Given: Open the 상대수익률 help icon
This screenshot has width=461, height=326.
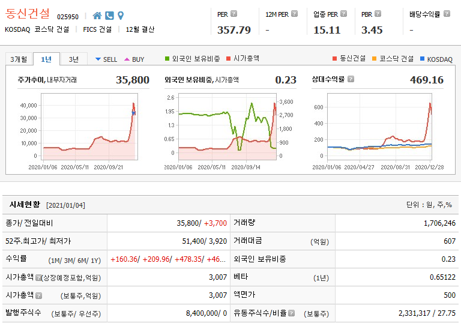Looking at the screenshot, I should (x=351, y=79).
